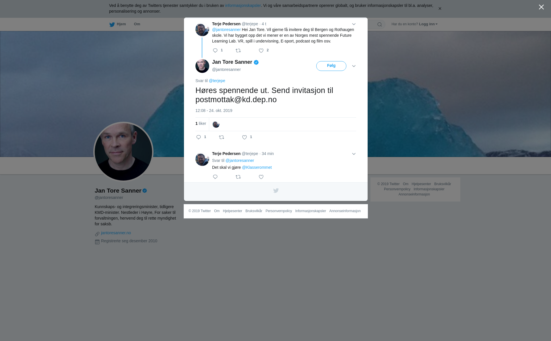
Task: Go to Hjem in navigation bar
Action: pyautogui.click(x=121, y=24)
